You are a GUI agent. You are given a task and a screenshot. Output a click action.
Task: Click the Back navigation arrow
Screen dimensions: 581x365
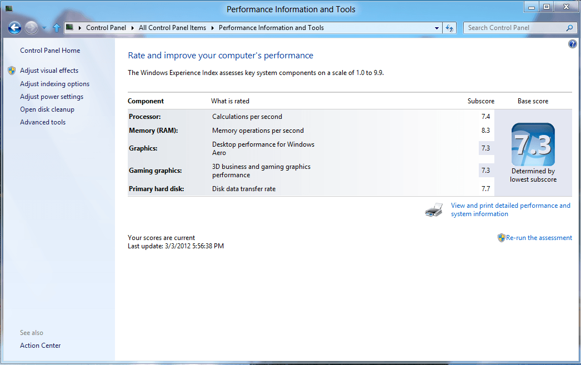15,28
